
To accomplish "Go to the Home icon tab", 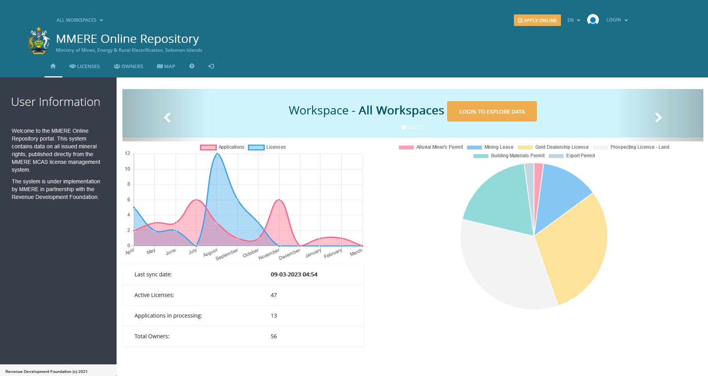I will click(x=53, y=66).
